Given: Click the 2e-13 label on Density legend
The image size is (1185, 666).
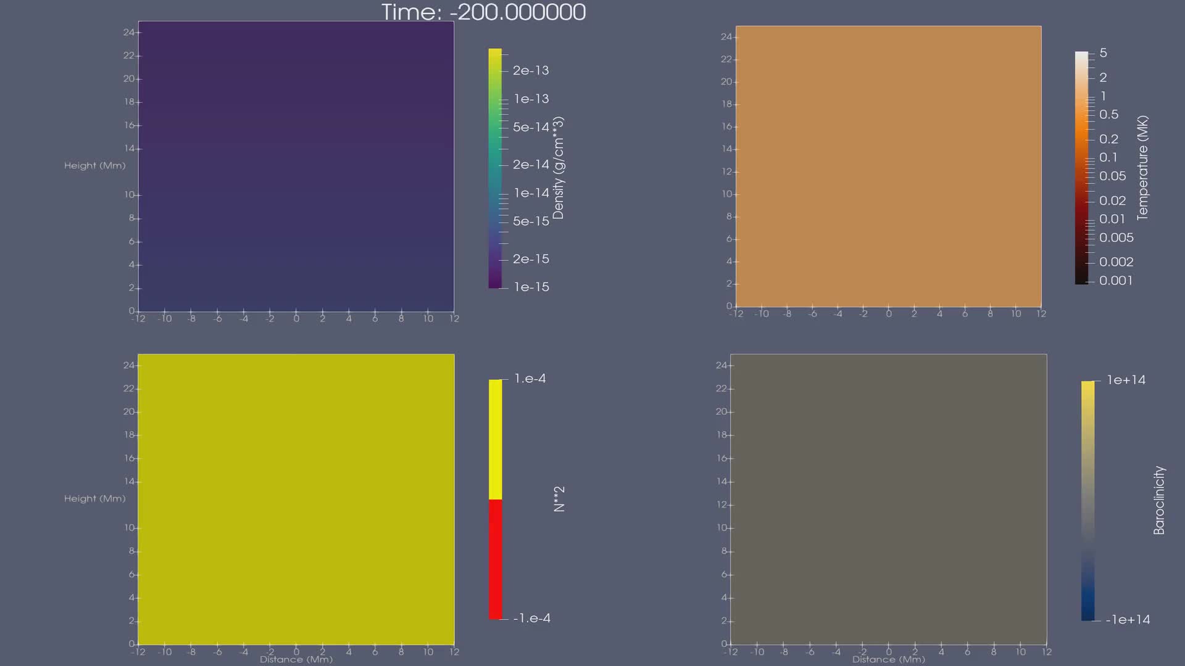Looking at the screenshot, I should 531,70.
